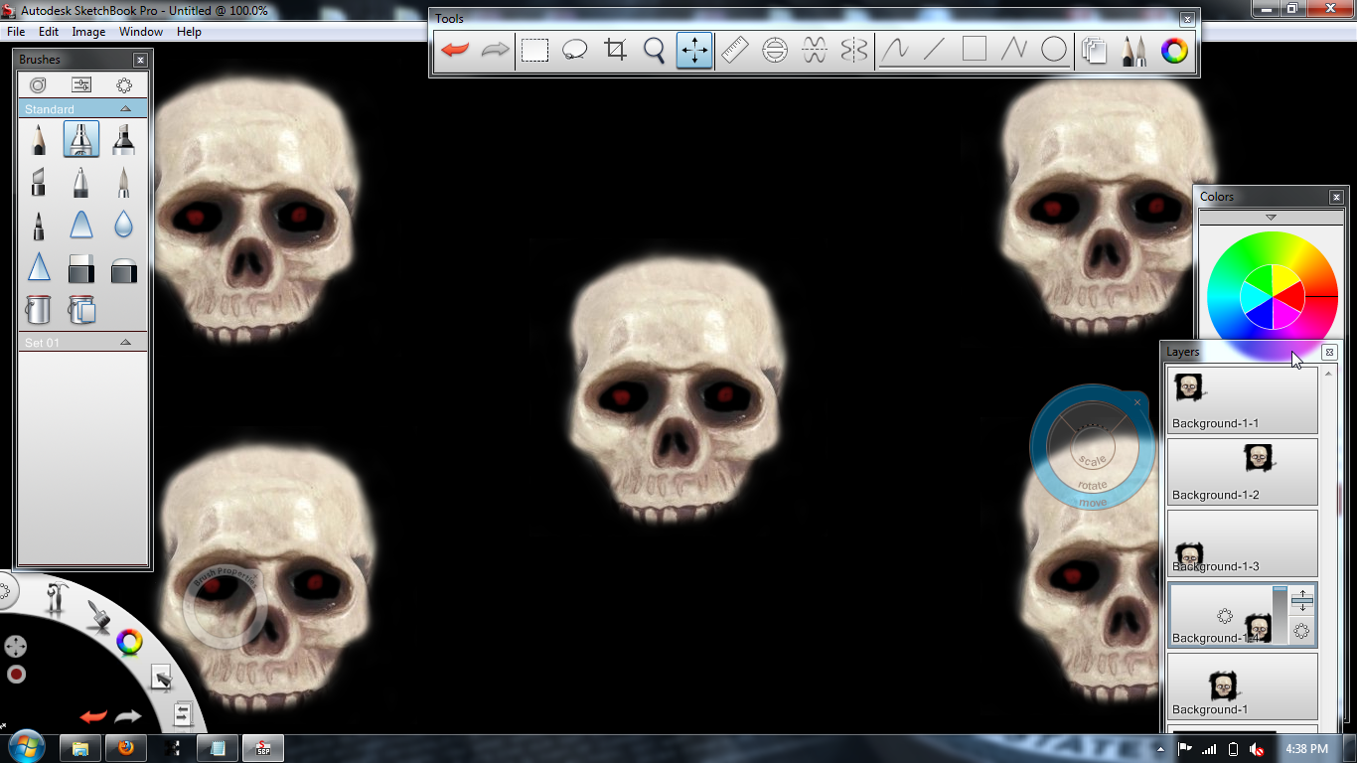Select the Rectangular Marquee selection tool
The height and width of the screenshot is (763, 1357).
(535, 50)
